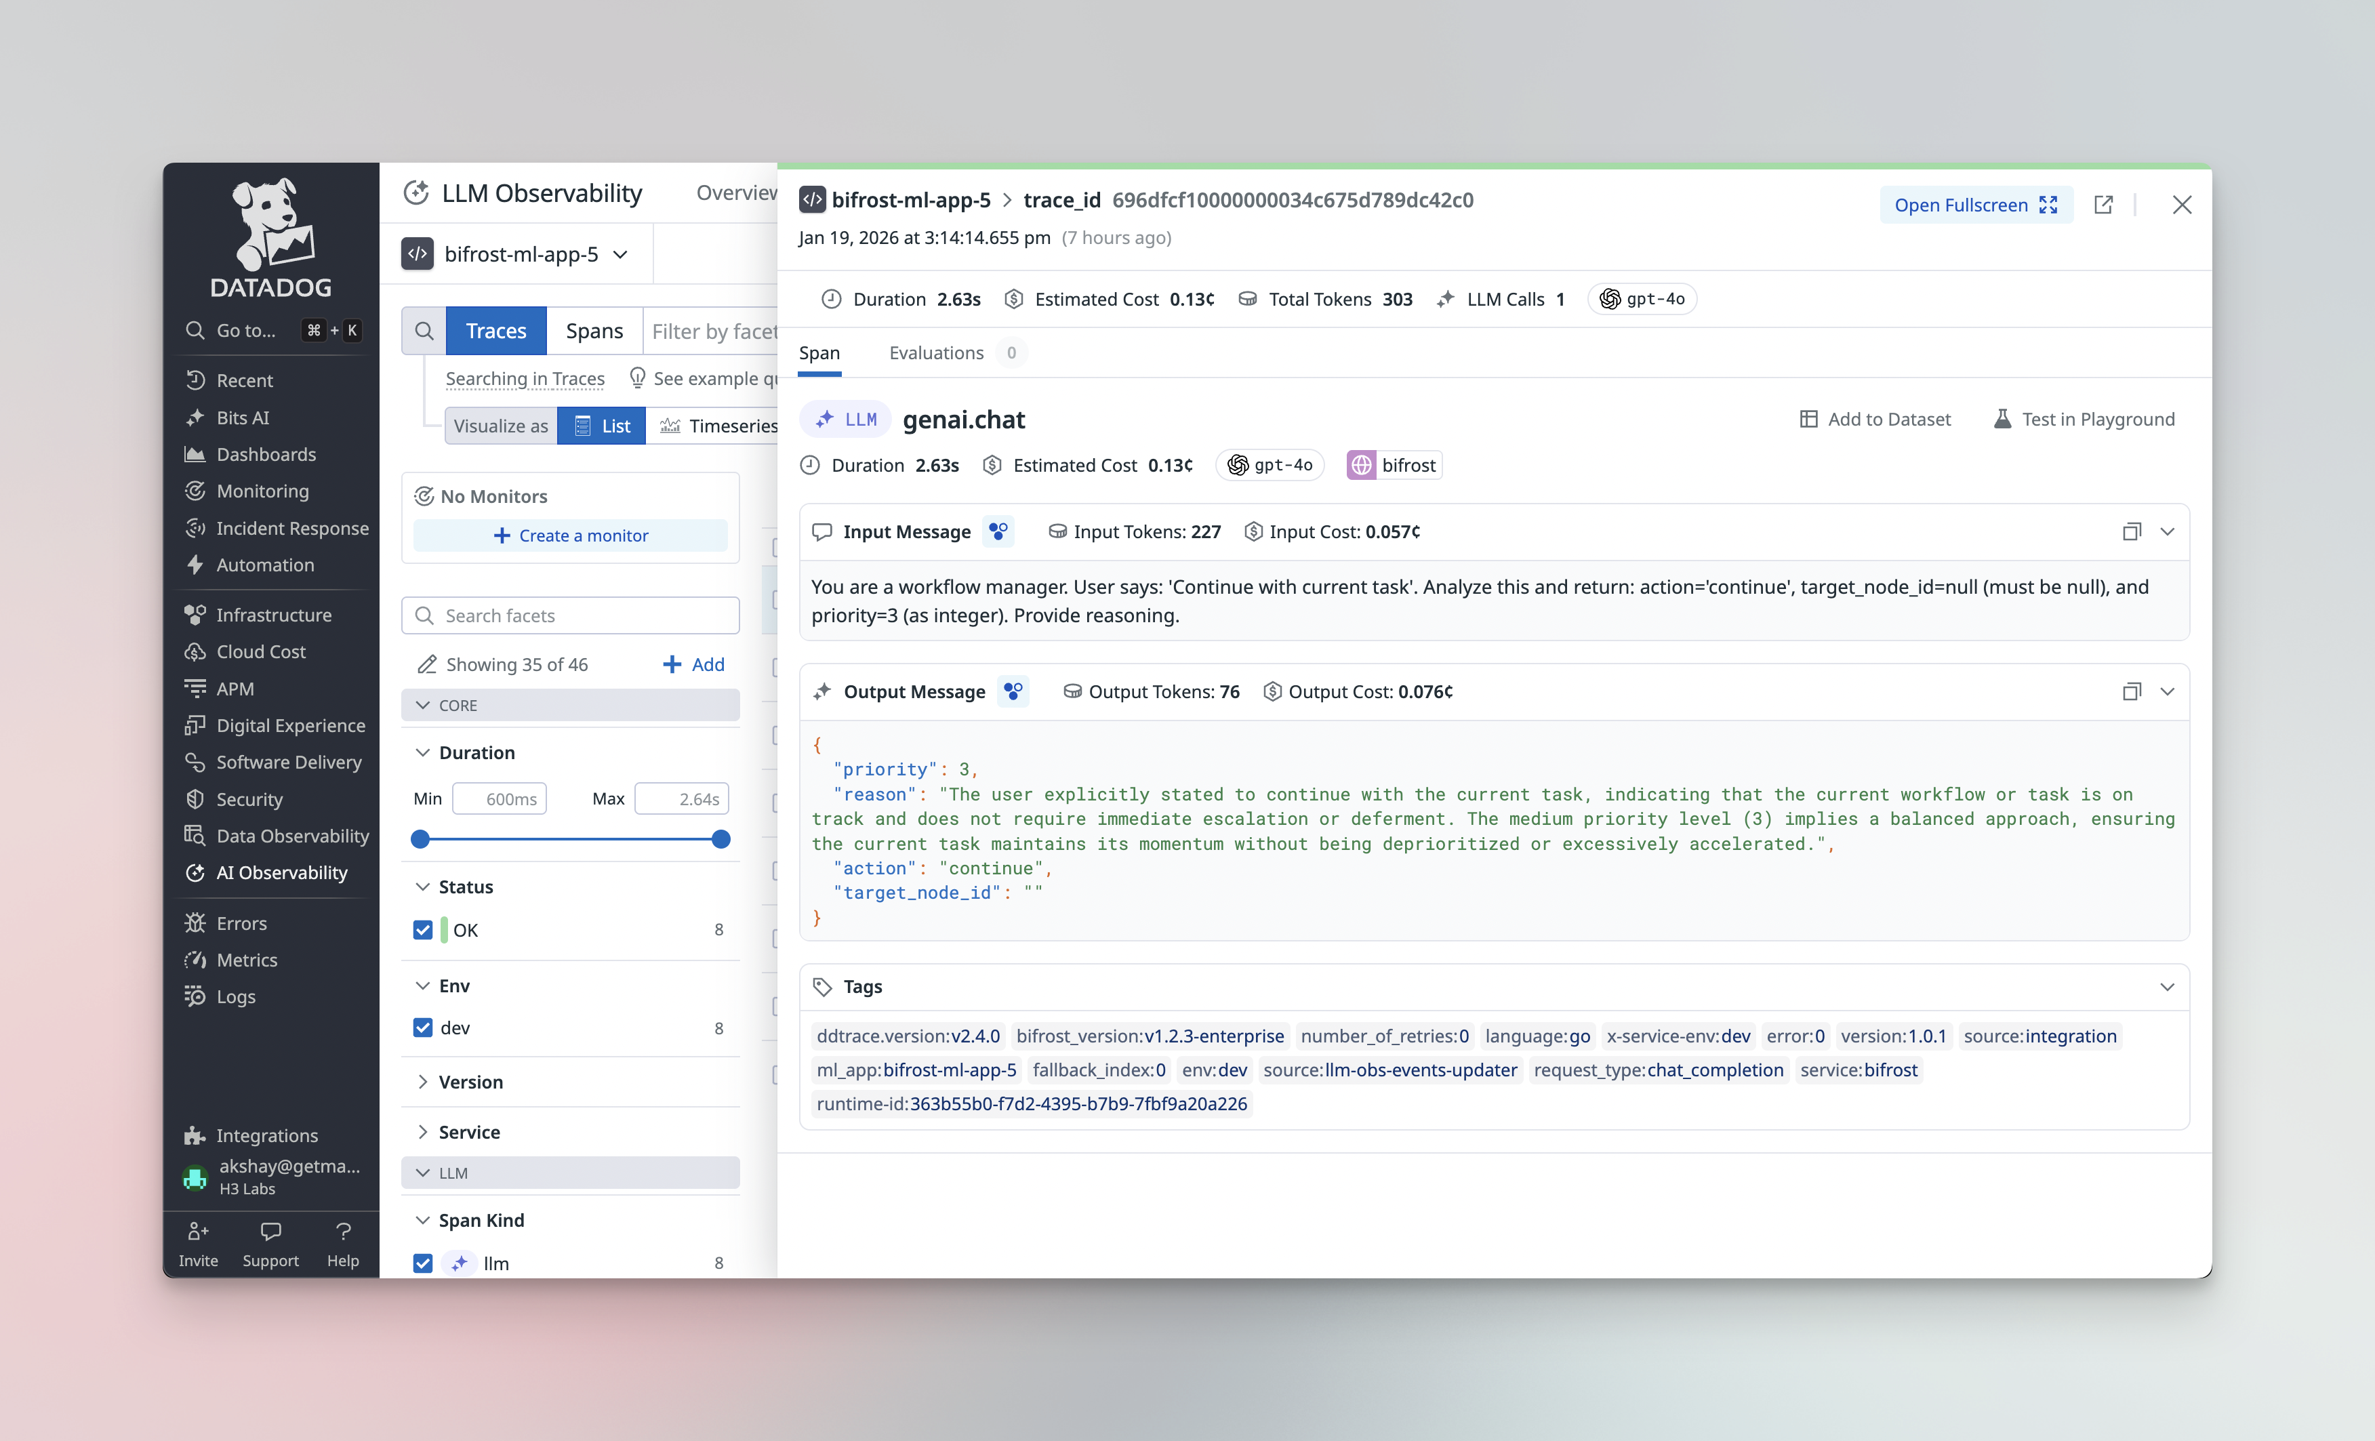Screen dimensions: 2375x1441
Task: Open Monitoring in the sidebar
Action: coord(262,491)
